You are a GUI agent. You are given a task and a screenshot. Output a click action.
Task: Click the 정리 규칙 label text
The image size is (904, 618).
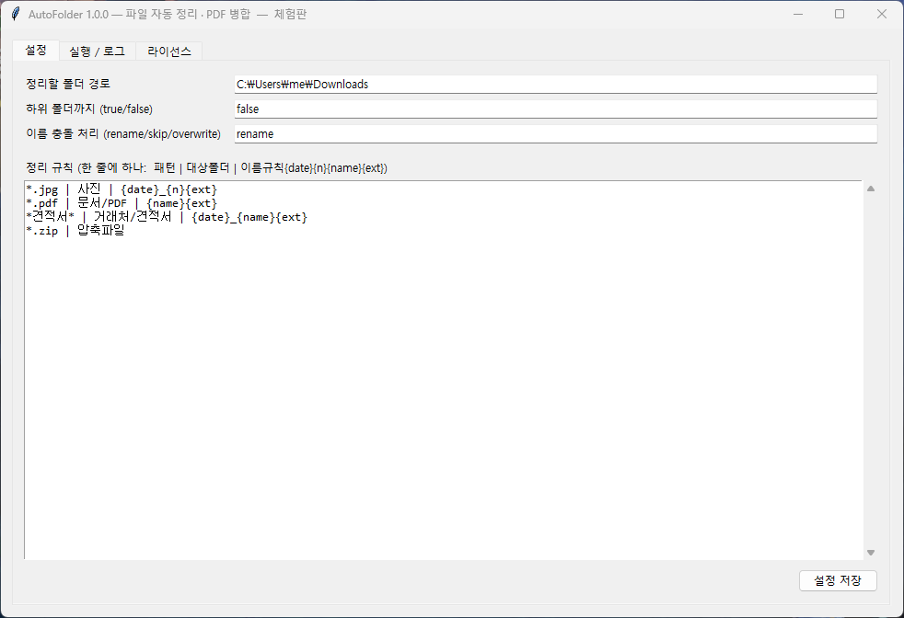click(x=206, y=167)
